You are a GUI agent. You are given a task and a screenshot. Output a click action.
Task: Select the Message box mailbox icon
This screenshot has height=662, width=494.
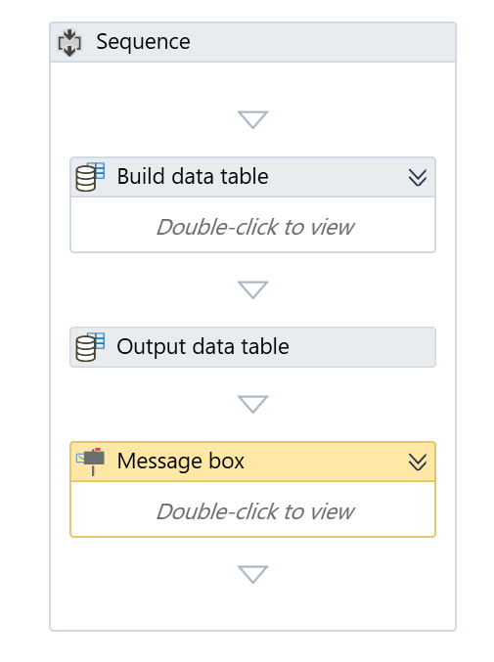point(90,461)
